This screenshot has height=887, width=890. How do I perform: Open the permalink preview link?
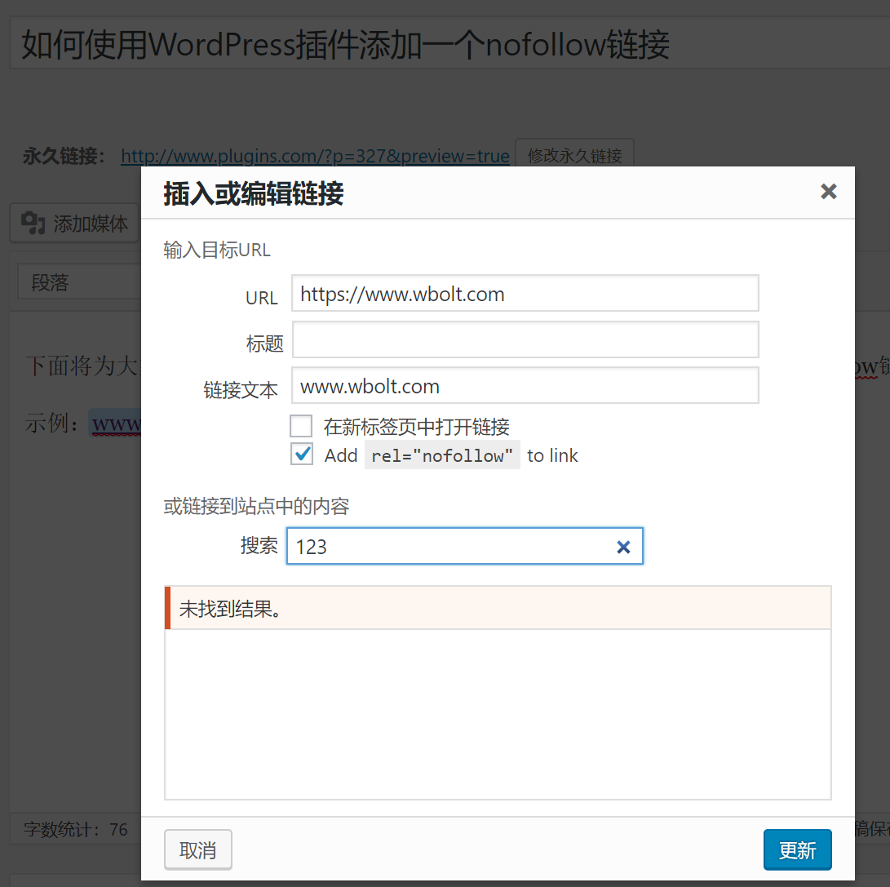[315, 155]
